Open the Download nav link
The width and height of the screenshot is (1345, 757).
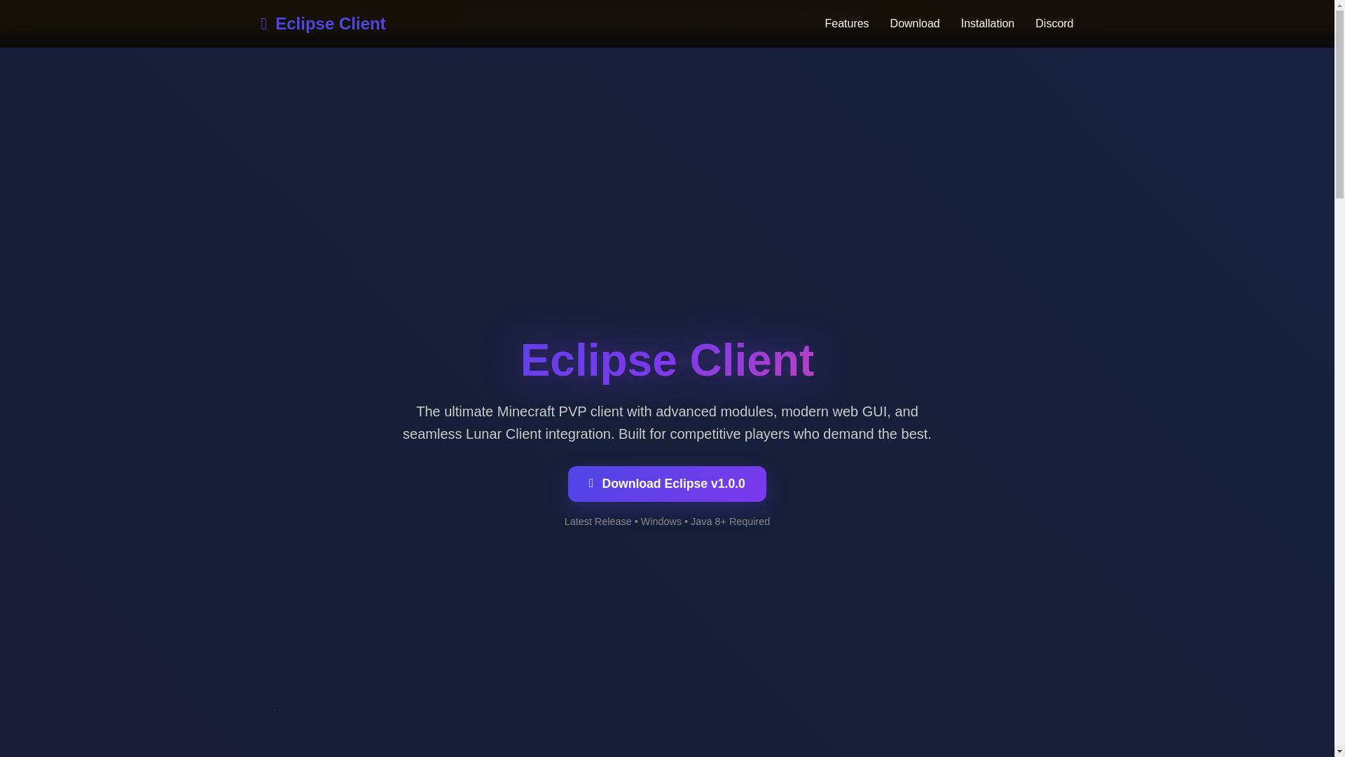914,24
